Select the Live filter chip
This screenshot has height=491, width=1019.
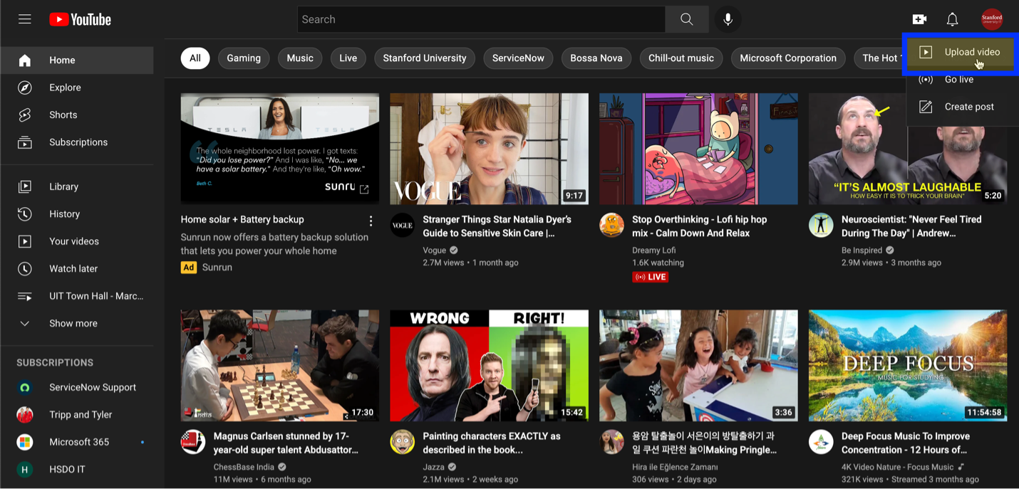pyautogui.click(x=348, y=58)
